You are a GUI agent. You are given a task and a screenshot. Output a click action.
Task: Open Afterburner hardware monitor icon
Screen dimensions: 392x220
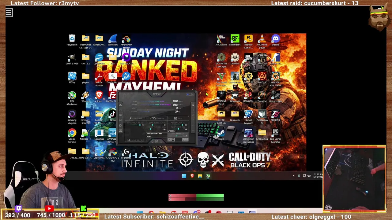(x=120, y=131)
